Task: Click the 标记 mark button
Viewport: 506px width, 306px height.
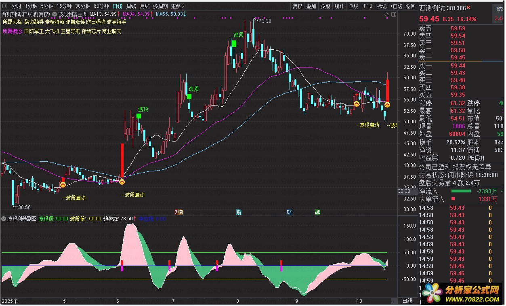Action: tap(382, 6)
